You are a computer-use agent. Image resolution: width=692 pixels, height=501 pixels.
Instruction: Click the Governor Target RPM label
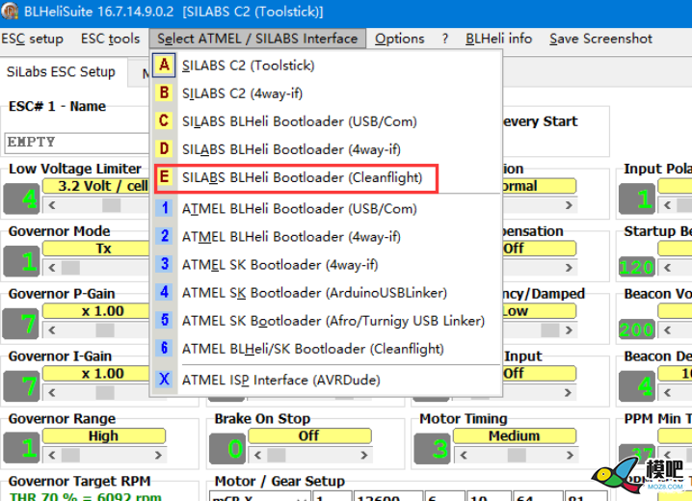pyautogui.click(x=79, y=481)
